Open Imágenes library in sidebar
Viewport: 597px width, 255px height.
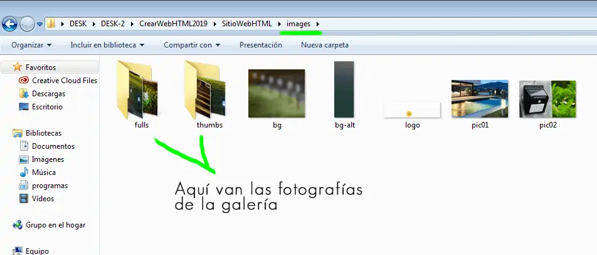tap(48, 159)
